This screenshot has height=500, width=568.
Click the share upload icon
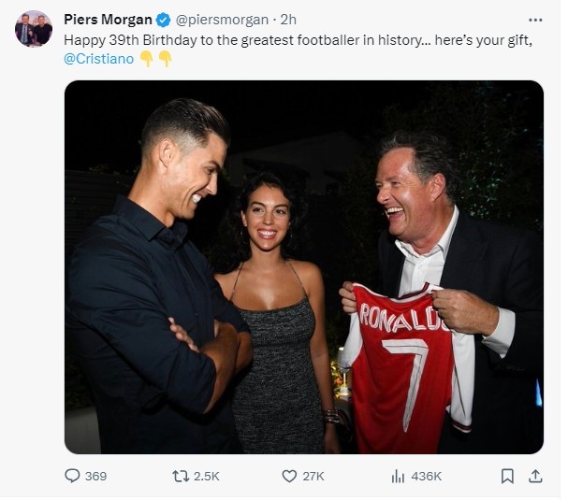pos(535,476)
